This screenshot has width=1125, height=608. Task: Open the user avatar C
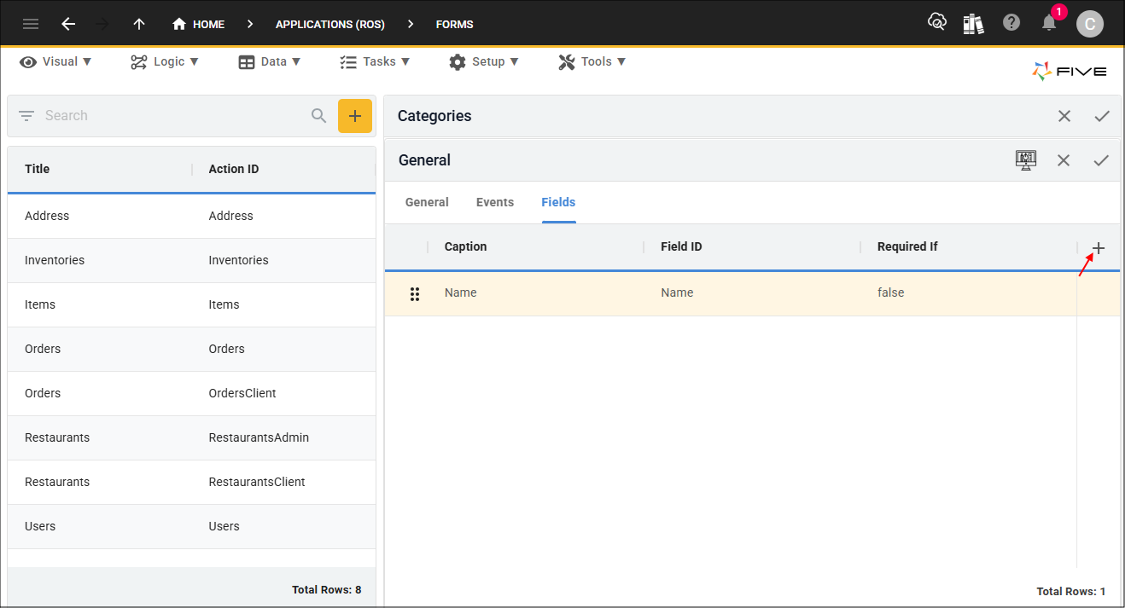point(1089,24)
